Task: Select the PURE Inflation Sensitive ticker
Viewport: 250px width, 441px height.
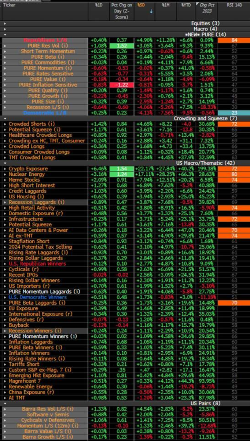Action: point(48,85)
